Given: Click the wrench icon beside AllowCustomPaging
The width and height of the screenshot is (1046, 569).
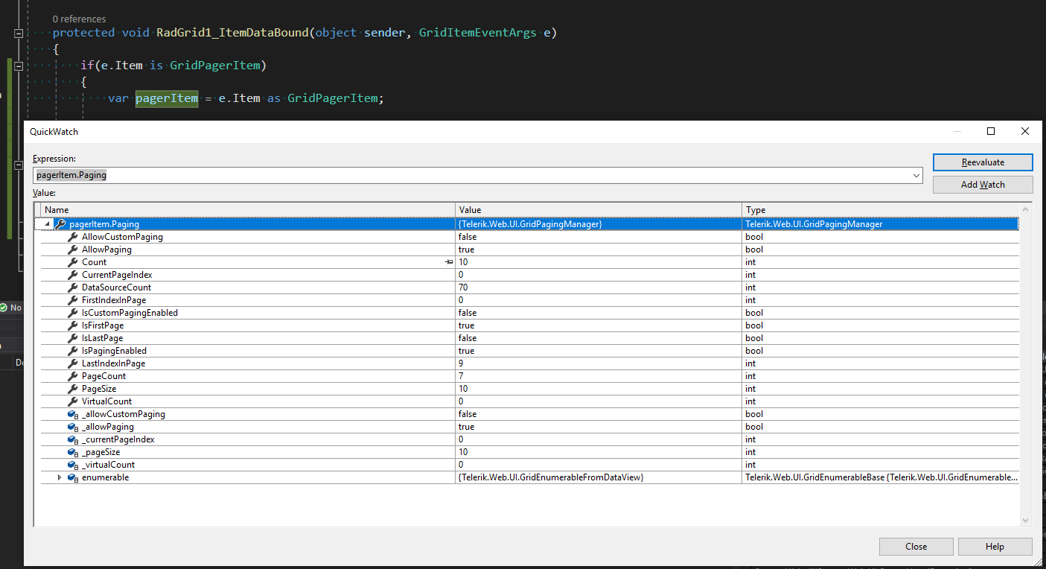Looking at the screenshot, I should [x=73, y=237].
